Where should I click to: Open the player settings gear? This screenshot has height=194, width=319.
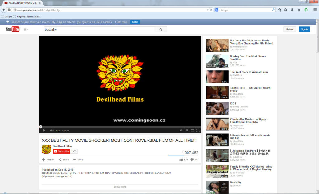click(187, 130)
